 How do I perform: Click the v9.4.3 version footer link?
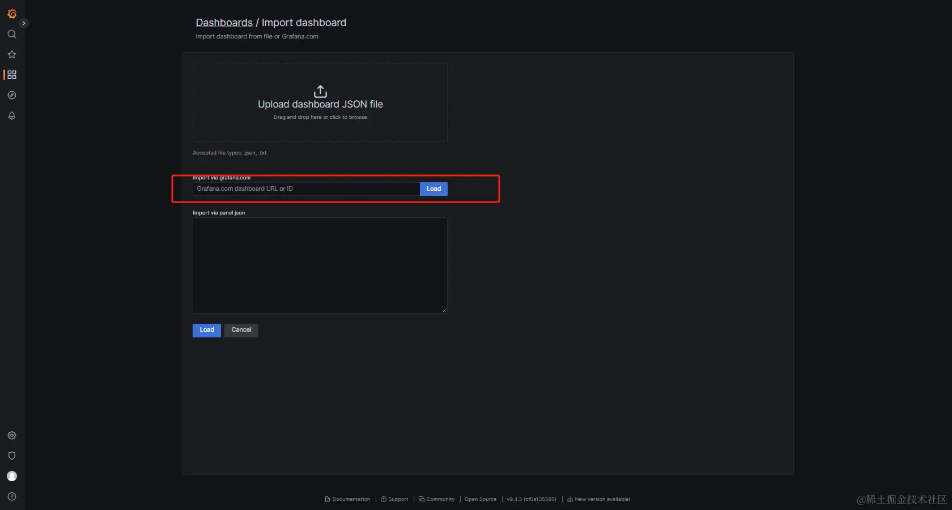click(532, 499)
